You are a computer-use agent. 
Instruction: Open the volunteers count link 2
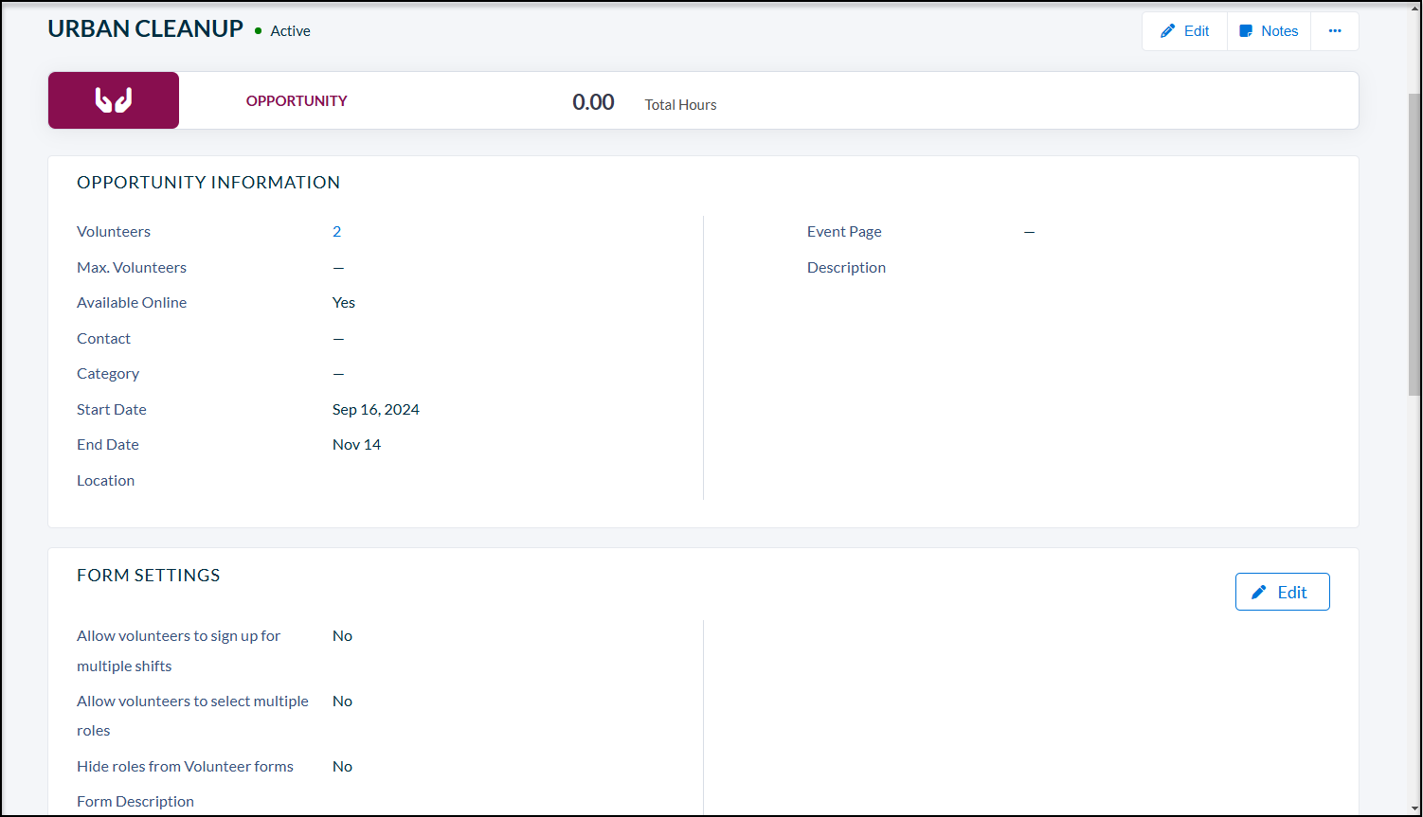point(336,232)
